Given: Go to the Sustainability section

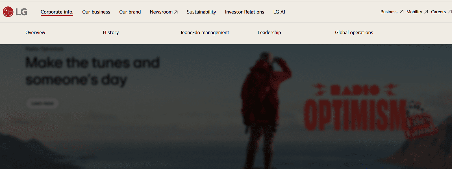Looking at the screenshot, I should pyautogui.click(x=201, y=12).
